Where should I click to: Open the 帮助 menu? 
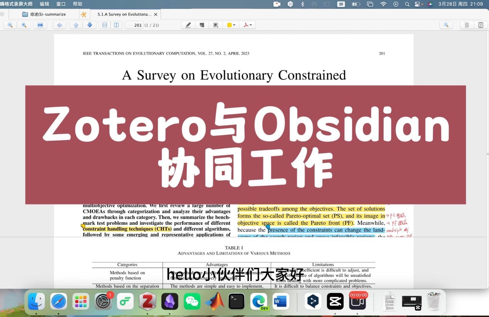[78, 4]
